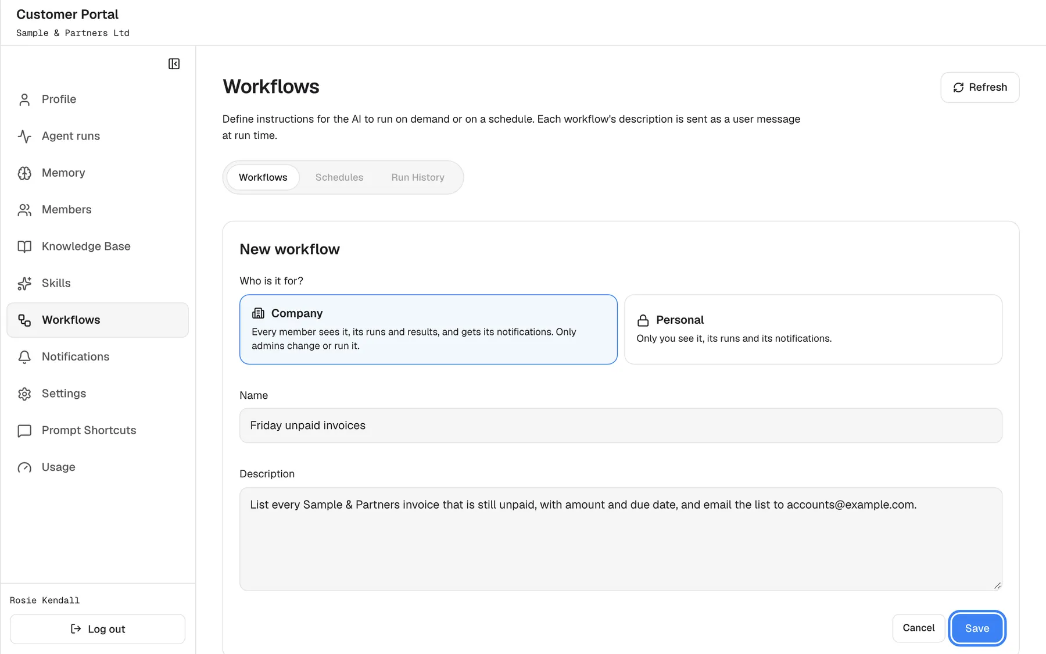The width and height of the screenshot is (1046, 654).
Task: Open Settings from the sidebar
Action: point(98,394)
